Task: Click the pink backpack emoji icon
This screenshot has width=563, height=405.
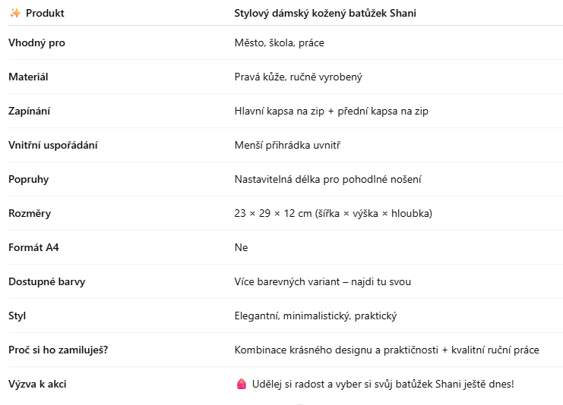Action: pyautogui.click(x=242, y=385)
